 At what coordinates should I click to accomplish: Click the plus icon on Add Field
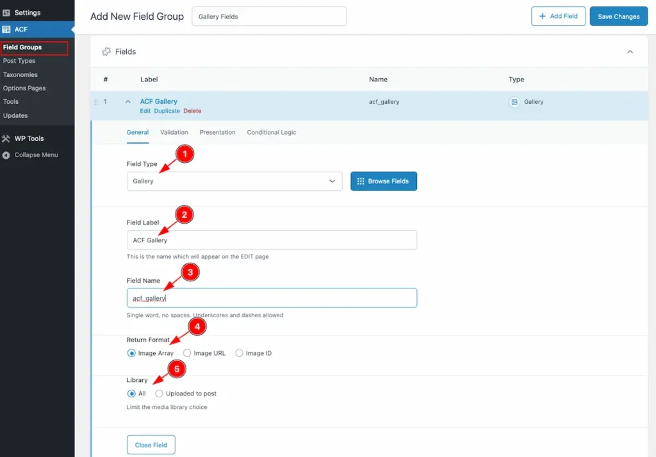[x=543, y=16]
